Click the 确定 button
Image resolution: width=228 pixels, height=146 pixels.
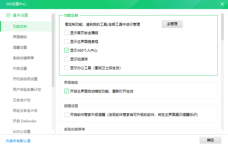coord(210,140)
